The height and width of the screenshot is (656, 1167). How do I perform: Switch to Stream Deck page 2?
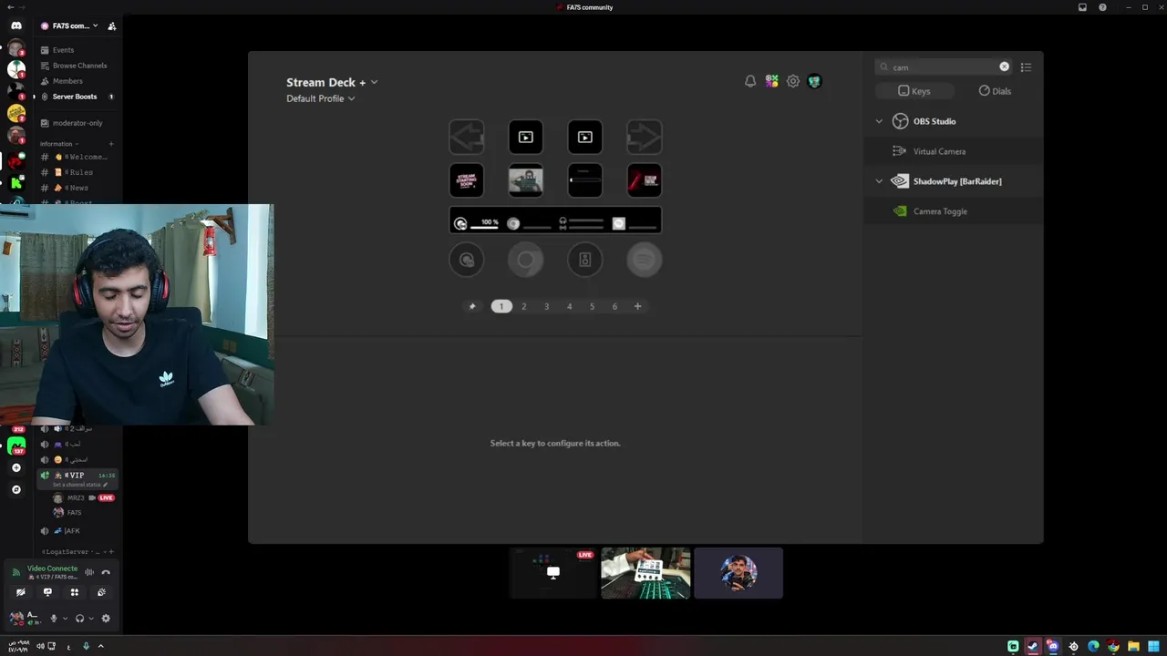coord(523,306)
